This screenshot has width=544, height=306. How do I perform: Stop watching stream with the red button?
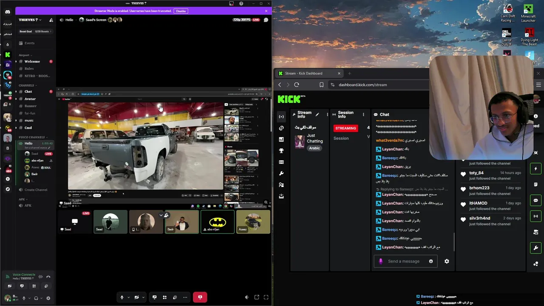click(x=200, y=297)
